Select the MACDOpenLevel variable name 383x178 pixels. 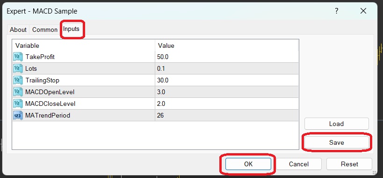50,92
